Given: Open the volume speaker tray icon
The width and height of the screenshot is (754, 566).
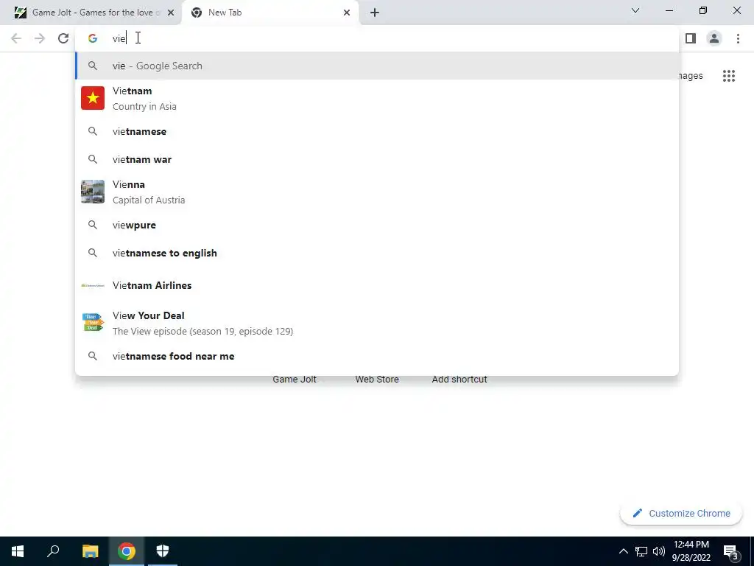Looking at the screenshot, I should (659, 551).
